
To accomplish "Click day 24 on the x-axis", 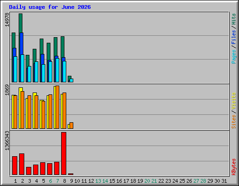I will [x=175, y=181].
